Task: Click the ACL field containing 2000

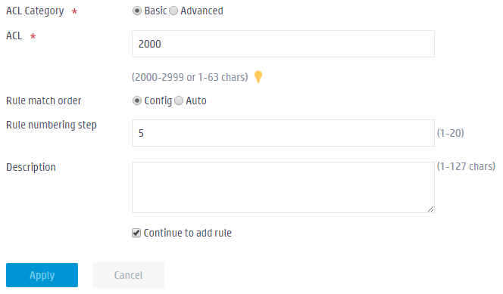Action: point(283,44)
